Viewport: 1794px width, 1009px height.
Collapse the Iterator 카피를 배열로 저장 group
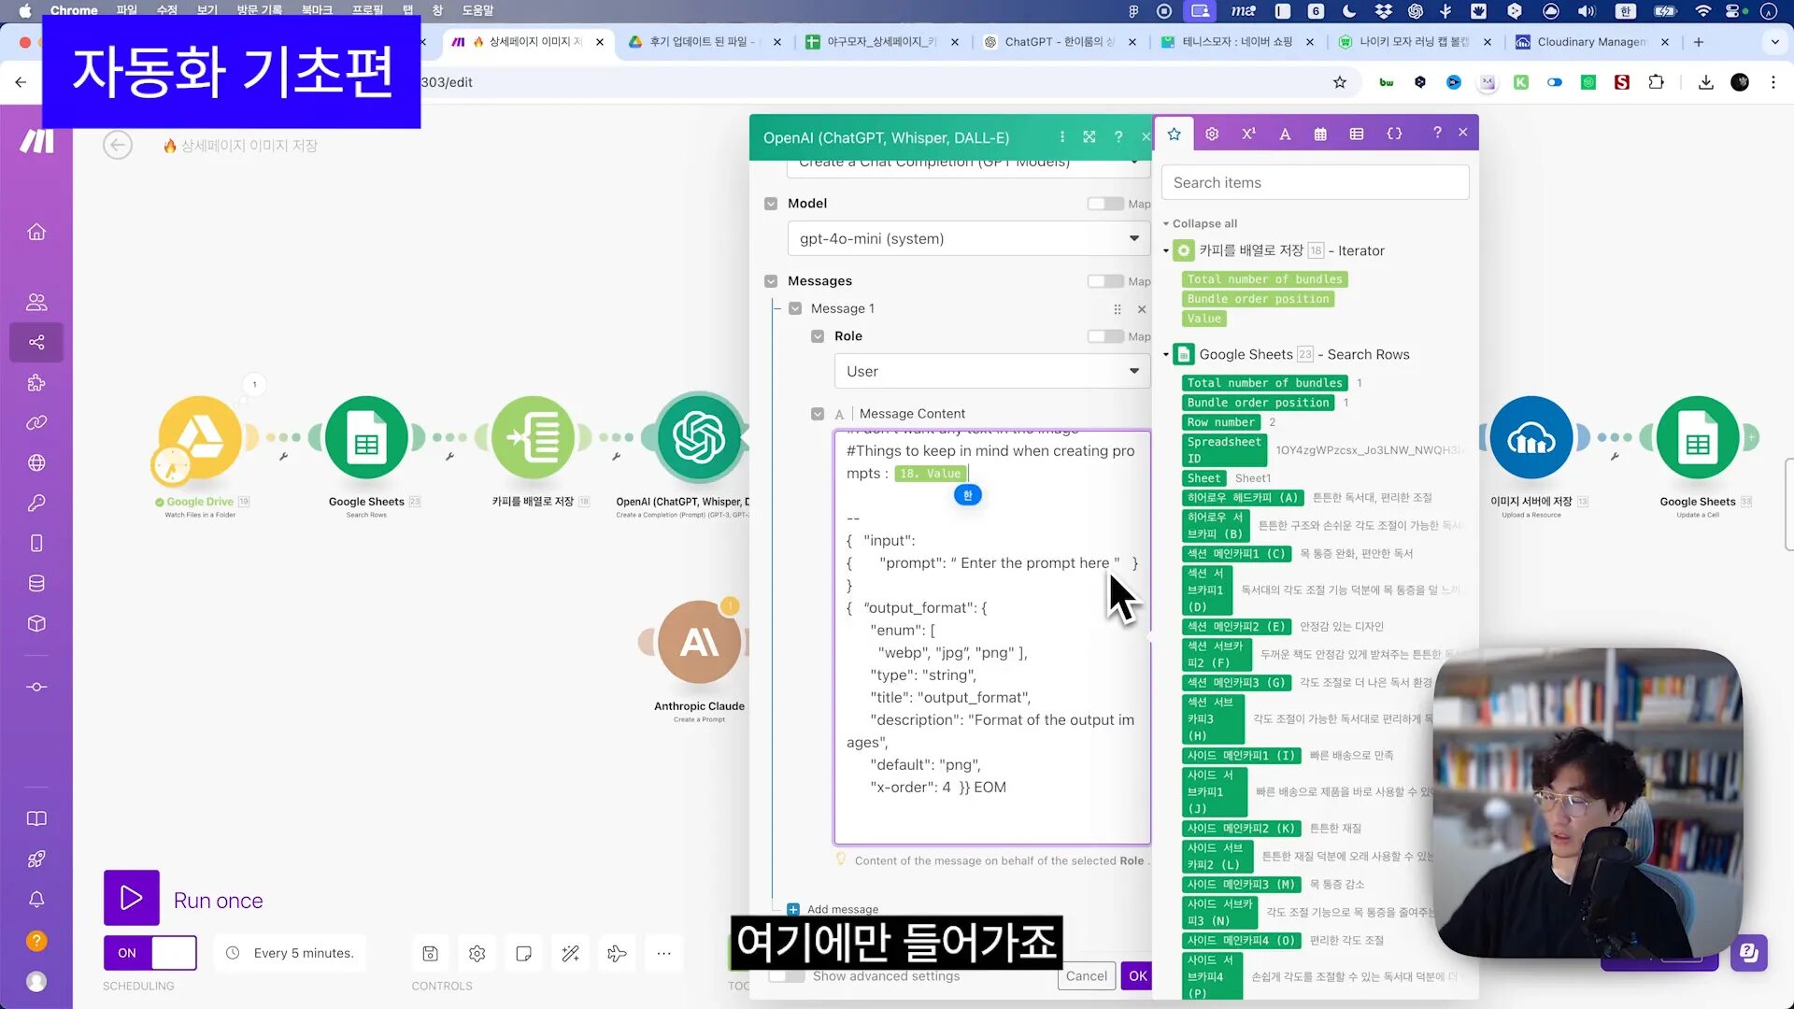[x=1166, y=250]
